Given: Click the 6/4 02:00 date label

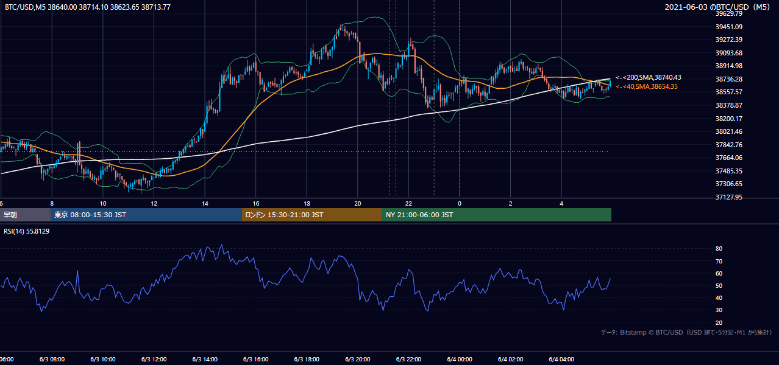Looking at the screenshot, I should (510, 360).
